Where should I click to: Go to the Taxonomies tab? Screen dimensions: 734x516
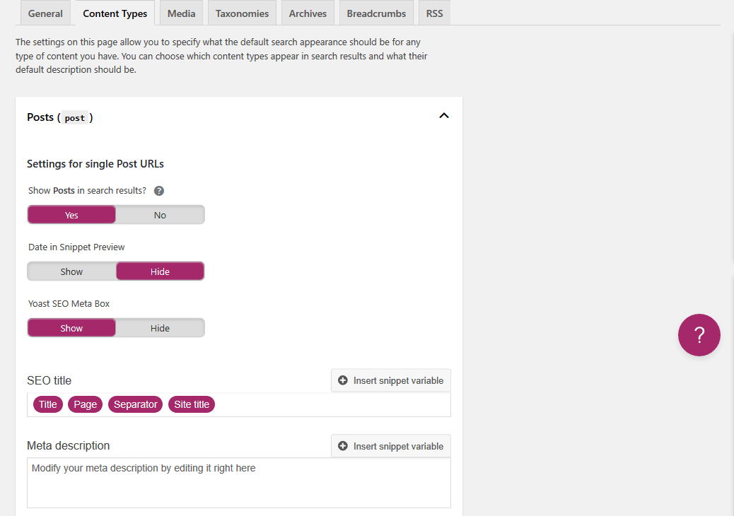[242, 13]
